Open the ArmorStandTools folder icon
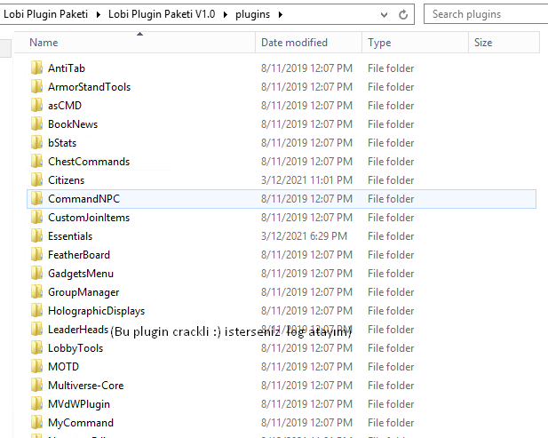The height and width of the screenshot is (438, 548). 36,86
